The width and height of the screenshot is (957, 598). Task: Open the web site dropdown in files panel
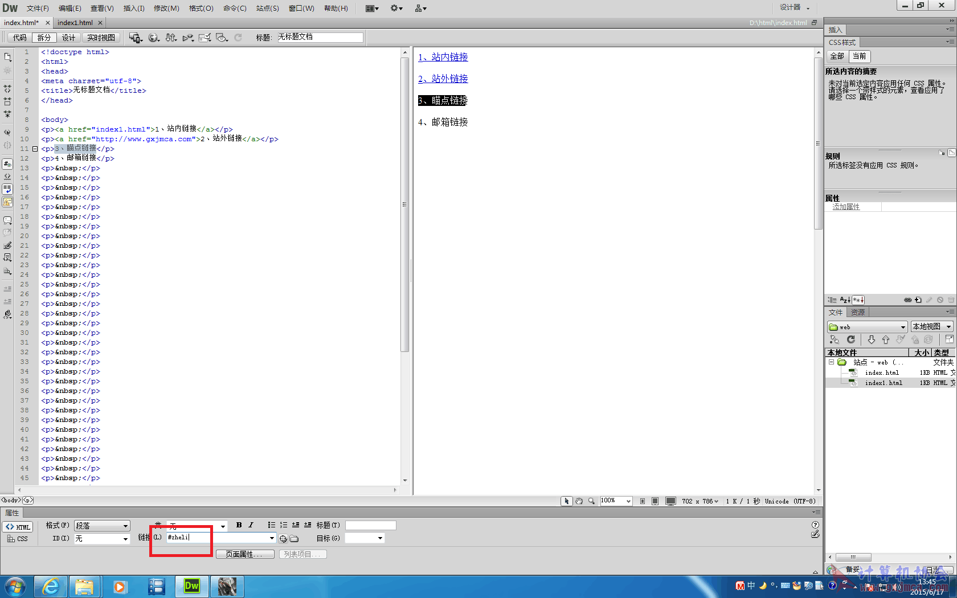tap(867, 327)
